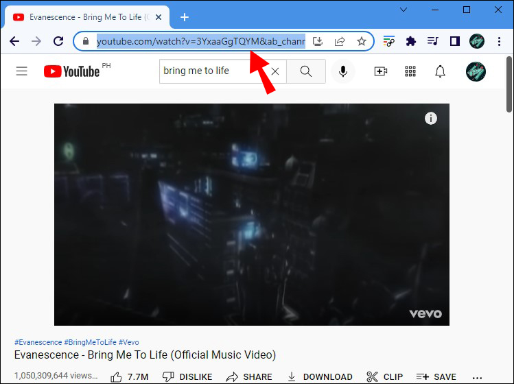Open Create video camera icon
Viewport: 514px width, 384px height.
coord(381,71)
